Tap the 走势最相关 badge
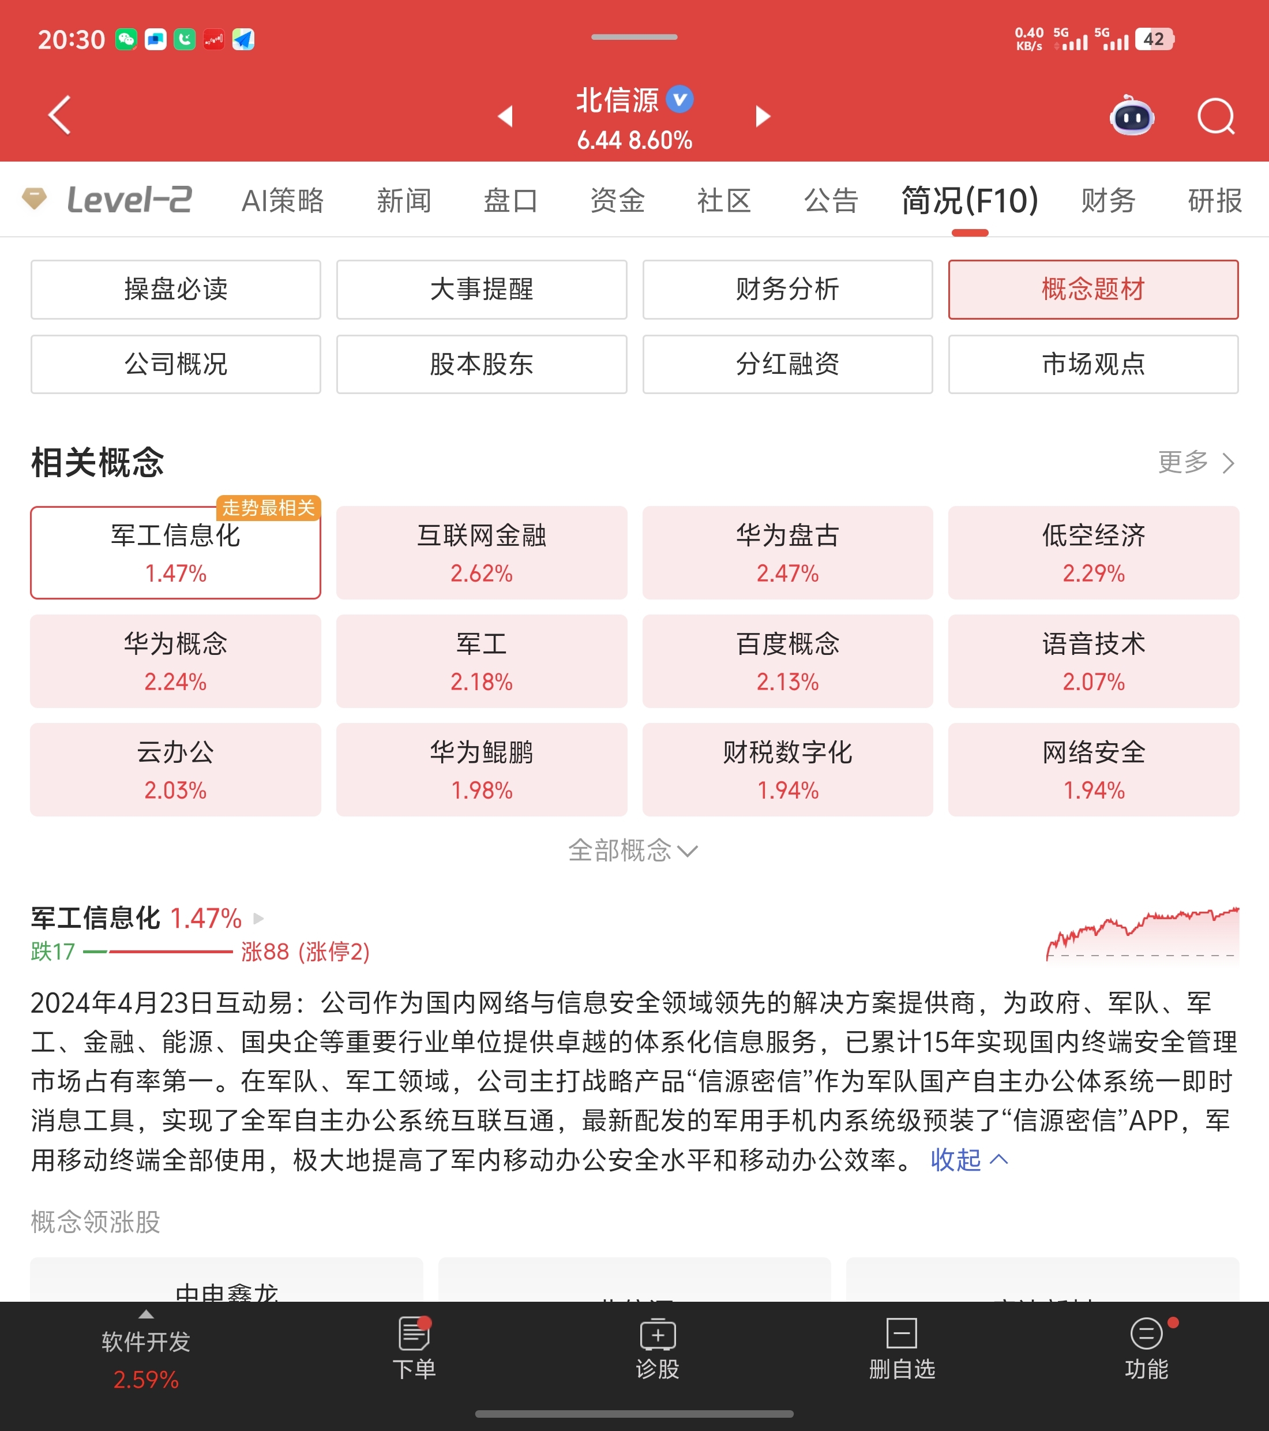This screenshot has height=1431, width=1269. (268, 508)
